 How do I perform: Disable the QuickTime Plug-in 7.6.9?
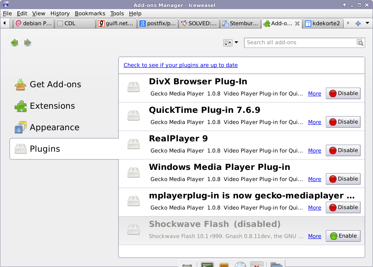(343, 122)
